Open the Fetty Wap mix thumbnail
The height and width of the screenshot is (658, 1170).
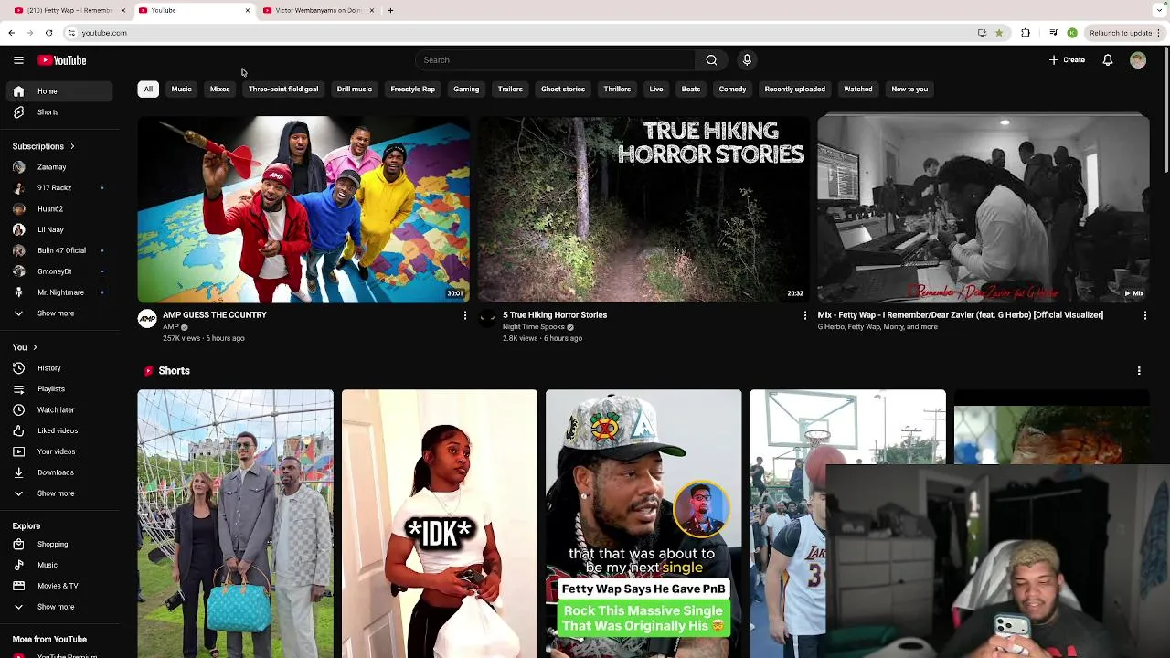click(x=984, y=209)
